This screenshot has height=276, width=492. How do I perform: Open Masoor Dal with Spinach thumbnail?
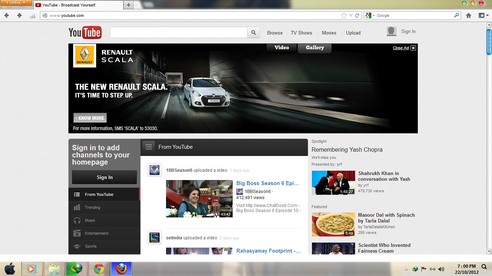coord(333,224)
